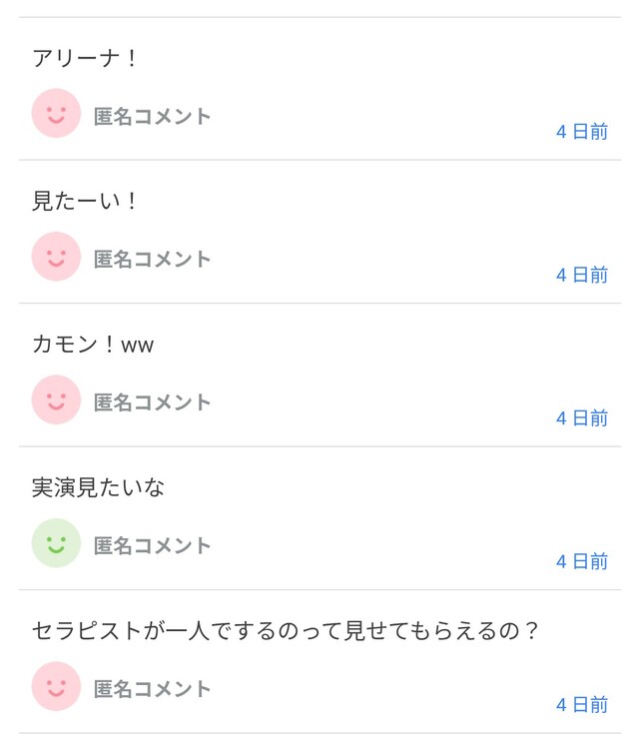The width and height of the screenshot is (639, 739).
Task: Select the avatar icon under カモン！ww
Action: point(56,399)
